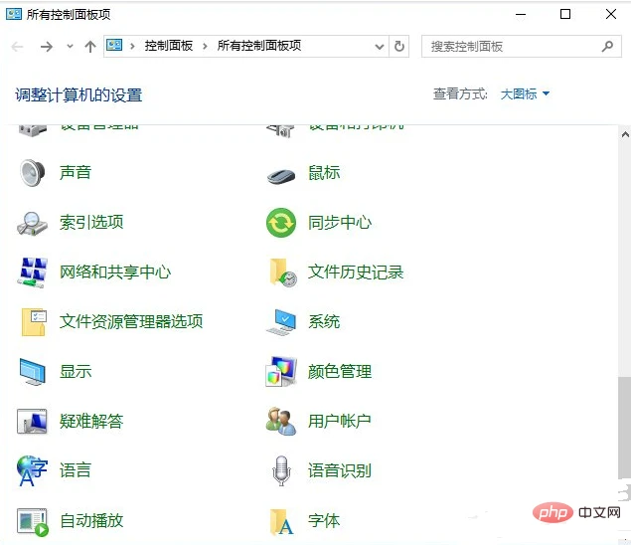The image size is (631, 545).
Task: Open the 显示 link
Action: (76, 371)
